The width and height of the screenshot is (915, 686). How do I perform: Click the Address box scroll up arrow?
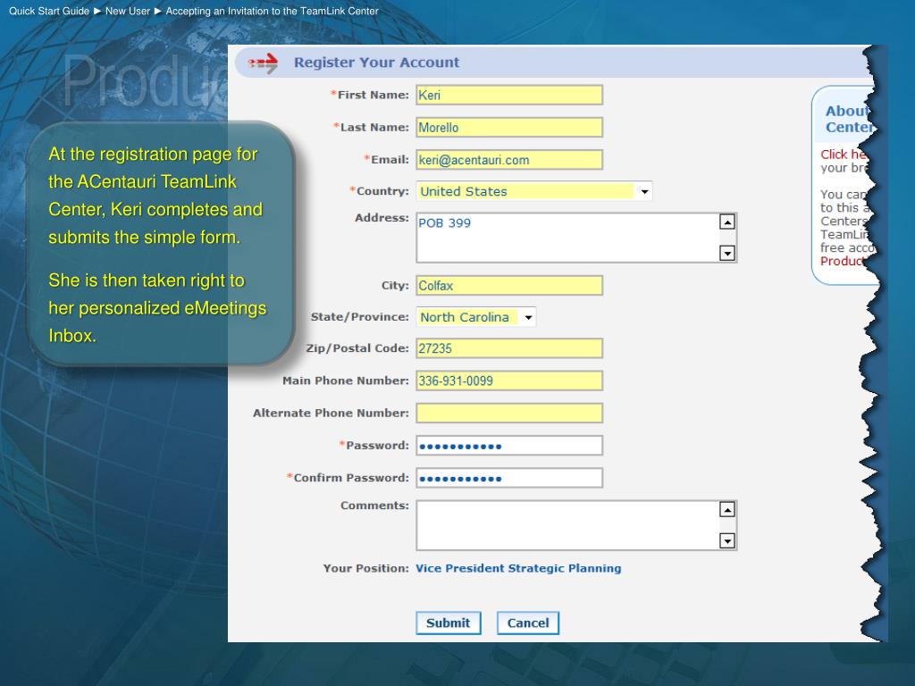point(727,222)
